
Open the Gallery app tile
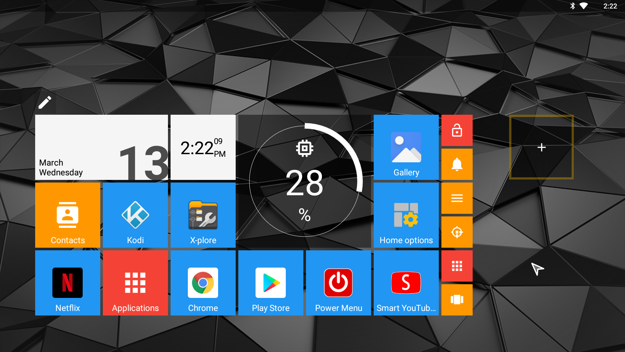(x=406, y=147)
